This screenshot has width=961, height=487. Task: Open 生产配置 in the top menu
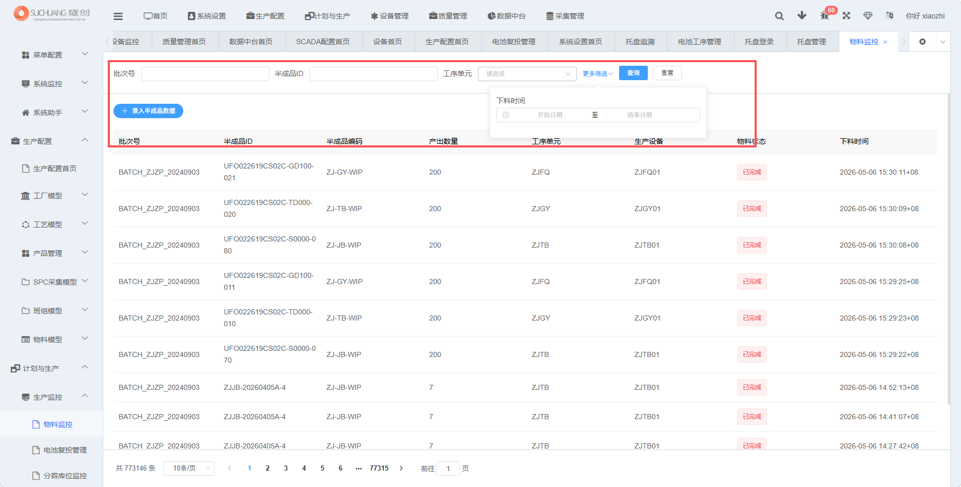(x=265, y=16)
